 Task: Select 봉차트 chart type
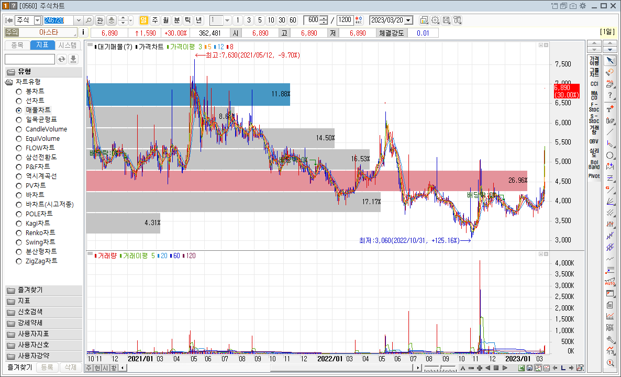[19, 92]
